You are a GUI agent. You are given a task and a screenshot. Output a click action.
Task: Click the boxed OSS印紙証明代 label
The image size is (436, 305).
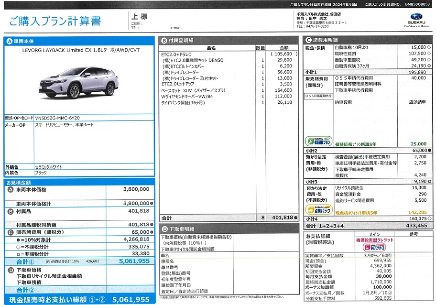pyautogui.click(x=318, y=96)
